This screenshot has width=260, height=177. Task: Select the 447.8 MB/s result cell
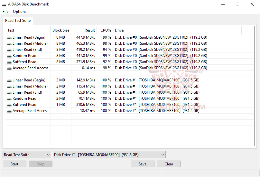[86, 56]
